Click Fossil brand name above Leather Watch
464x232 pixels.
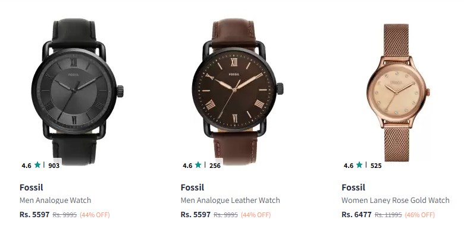pyautogui.click(x=192, y=187)
